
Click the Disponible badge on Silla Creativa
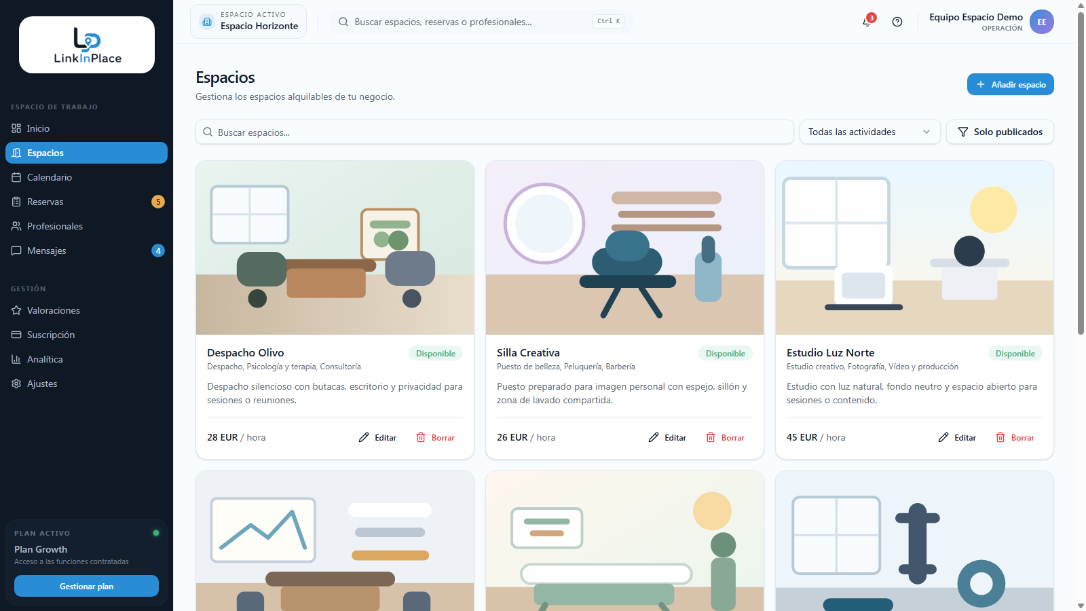tap(726, 353)
